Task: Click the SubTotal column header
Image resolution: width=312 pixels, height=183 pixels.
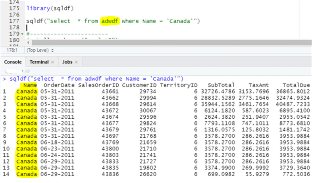Action: click(x=221, y=85)
